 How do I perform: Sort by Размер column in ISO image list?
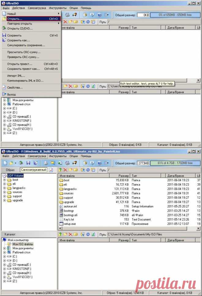click(x=120, y=176)
